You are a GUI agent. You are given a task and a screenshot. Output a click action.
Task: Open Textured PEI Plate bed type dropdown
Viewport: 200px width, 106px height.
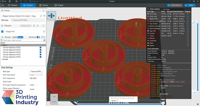pos(28,20)
